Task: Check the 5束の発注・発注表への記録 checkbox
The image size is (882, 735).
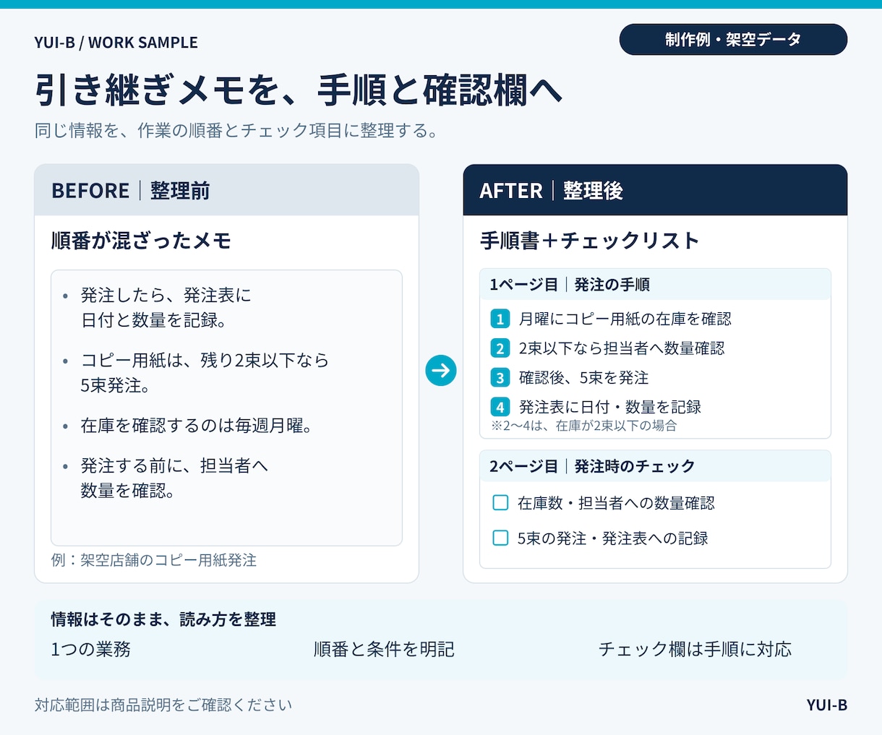Action: (500, 538)
